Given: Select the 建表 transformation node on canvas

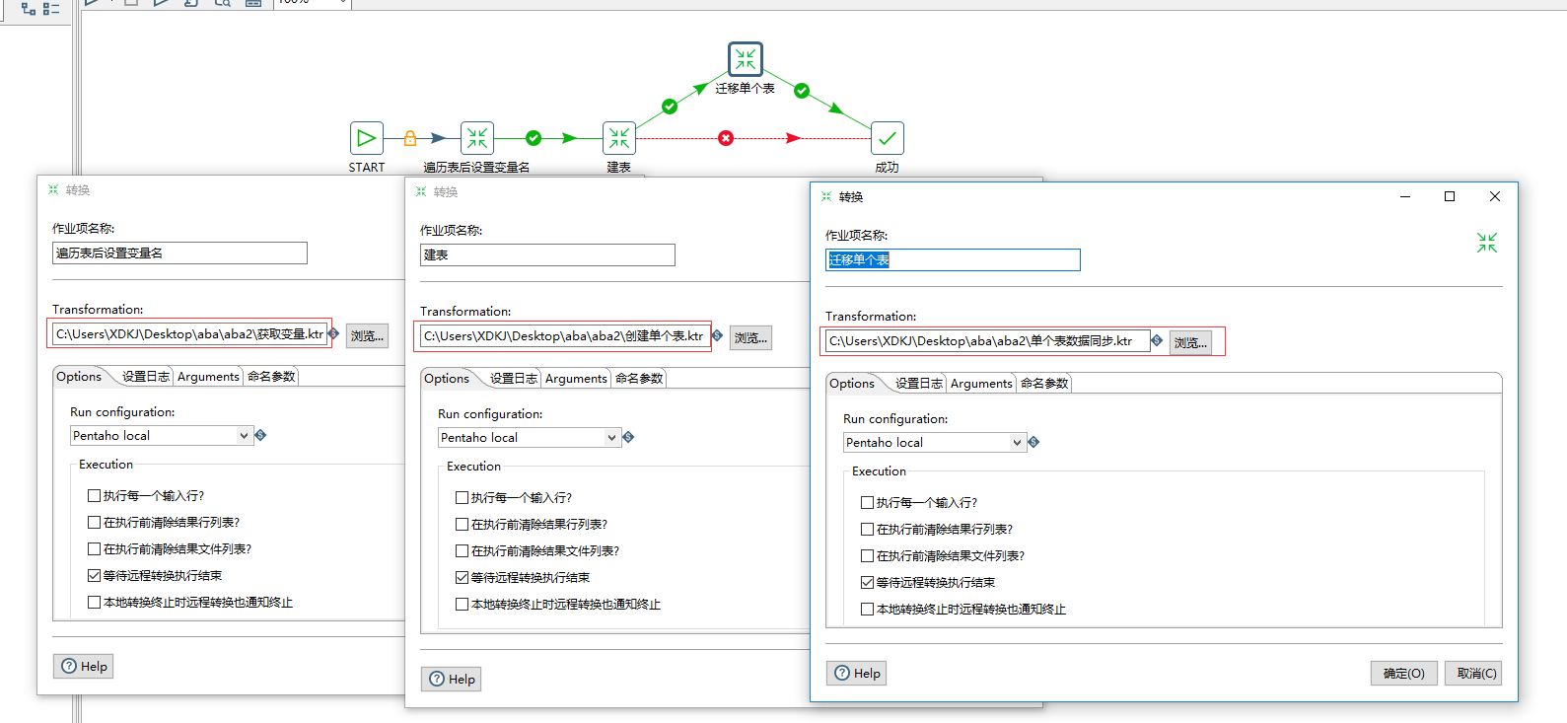Looking at the screenshot, I should (619, 138).
